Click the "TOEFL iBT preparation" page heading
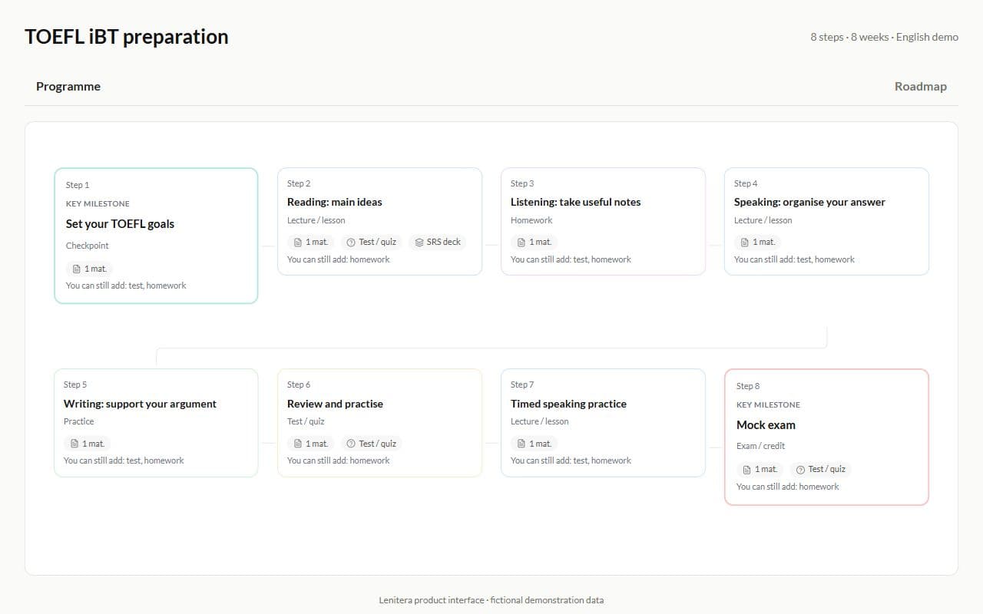The width and height of the screenshot is (983, 614). pyautogui.click(x=127, y=37)
